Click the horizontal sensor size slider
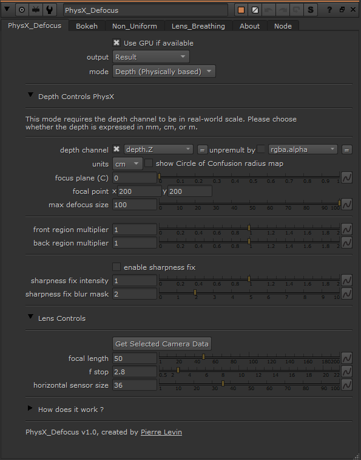The width and height of the screenshot is (361, 460). 249,383
